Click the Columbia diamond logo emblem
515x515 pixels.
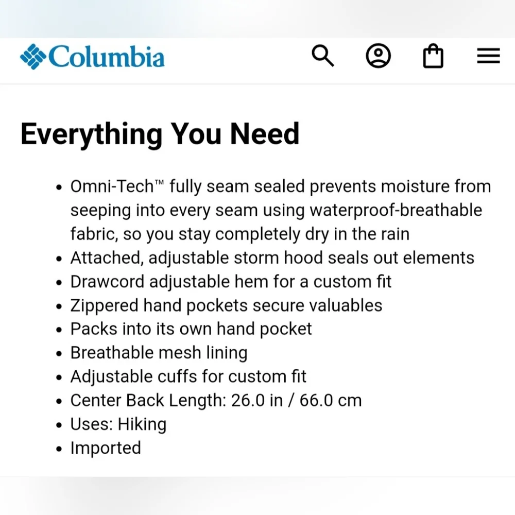coord(33,57)
